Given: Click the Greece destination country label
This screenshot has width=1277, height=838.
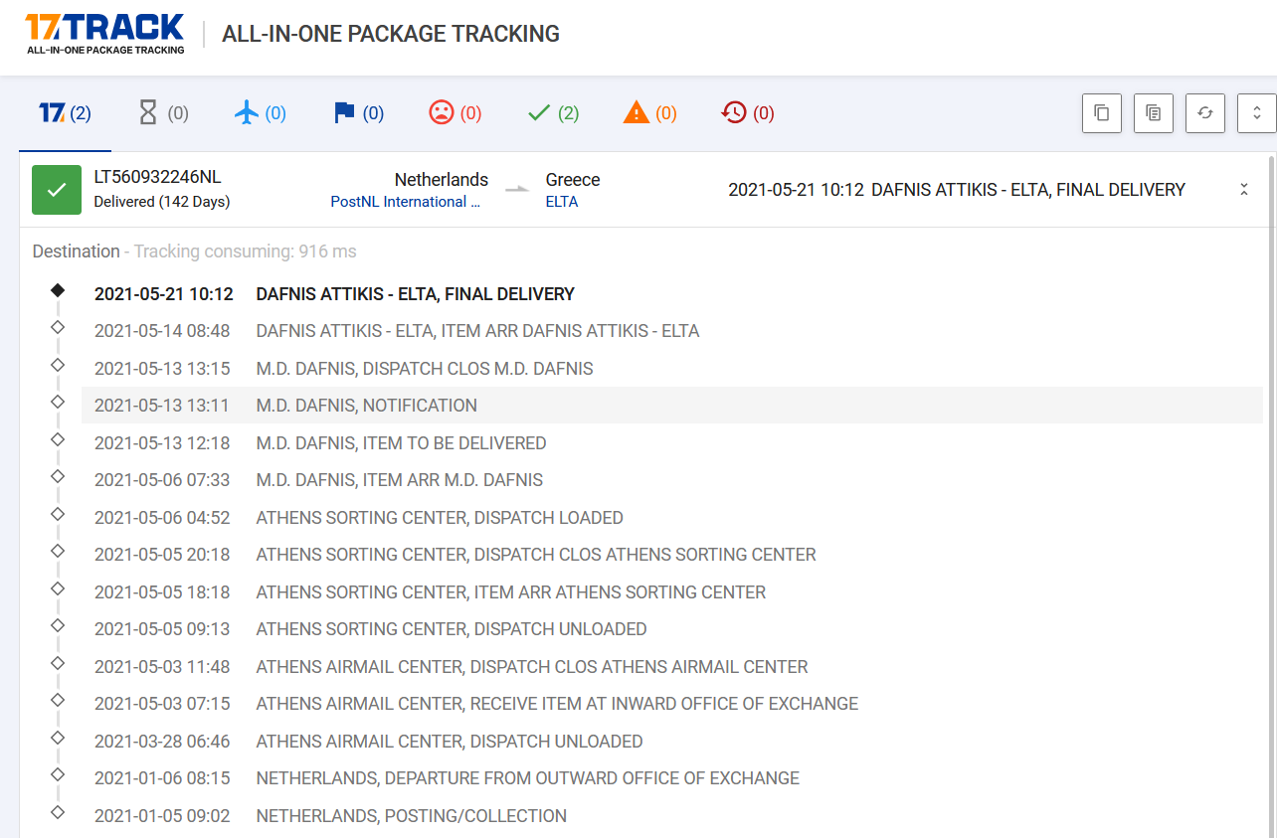Looking at the screenshot, I should click(x=573, y=180).
